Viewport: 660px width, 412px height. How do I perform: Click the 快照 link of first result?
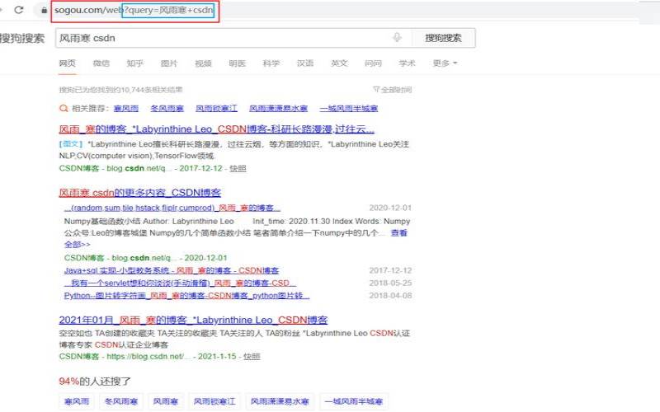click(238, 167)
